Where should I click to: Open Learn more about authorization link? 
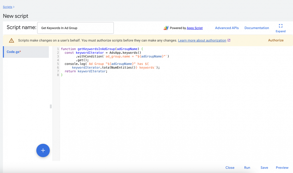coord(202,40)
